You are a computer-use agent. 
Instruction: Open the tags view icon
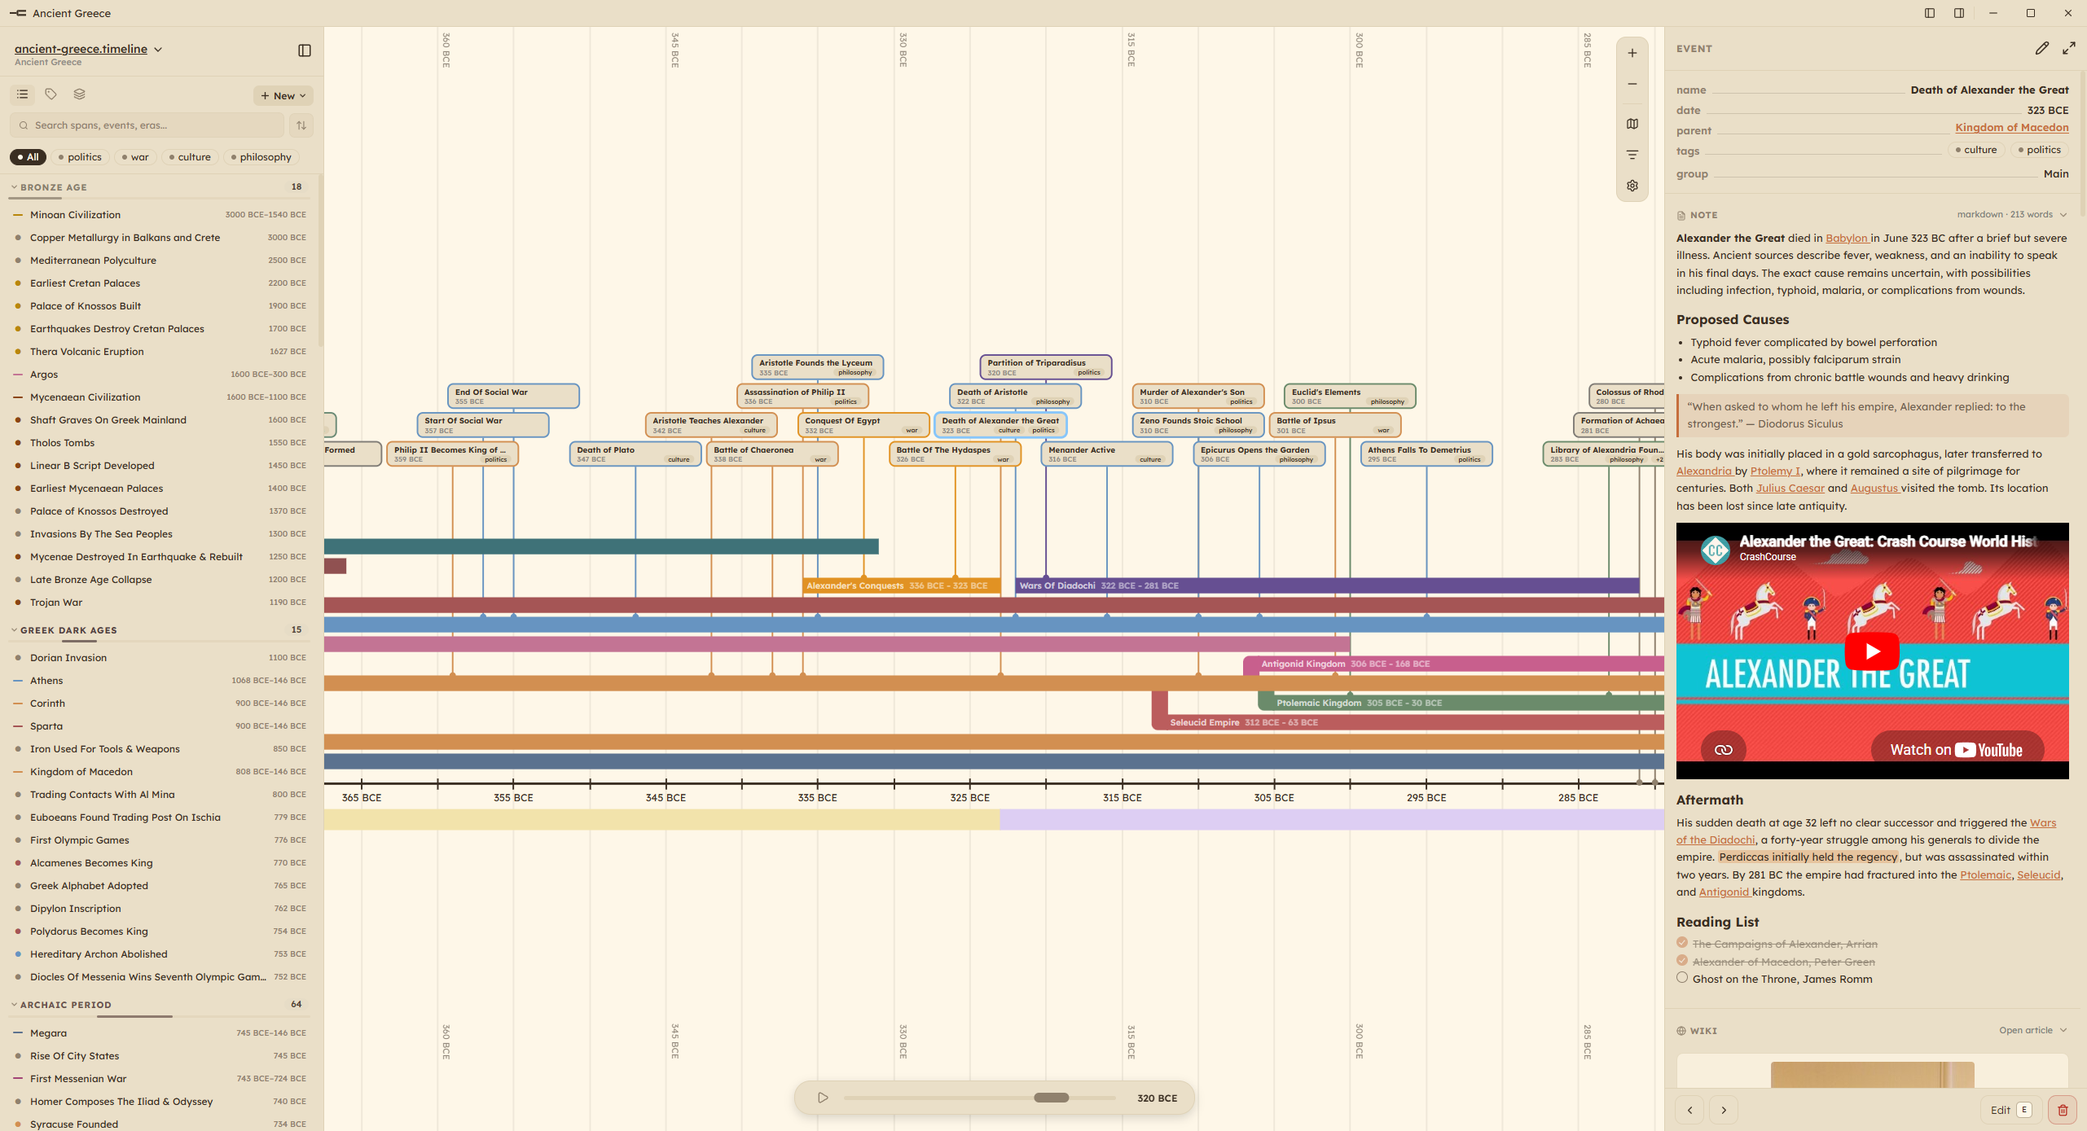pyautogui.click(x=51, y=94)
